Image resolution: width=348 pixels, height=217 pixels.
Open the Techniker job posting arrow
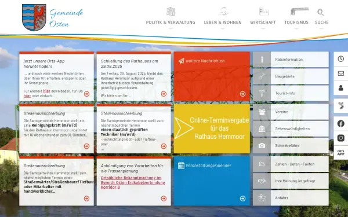click(x=164, y=146)
